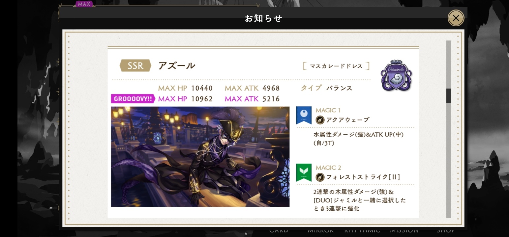Click the MAGIC 2 heading

328,168
